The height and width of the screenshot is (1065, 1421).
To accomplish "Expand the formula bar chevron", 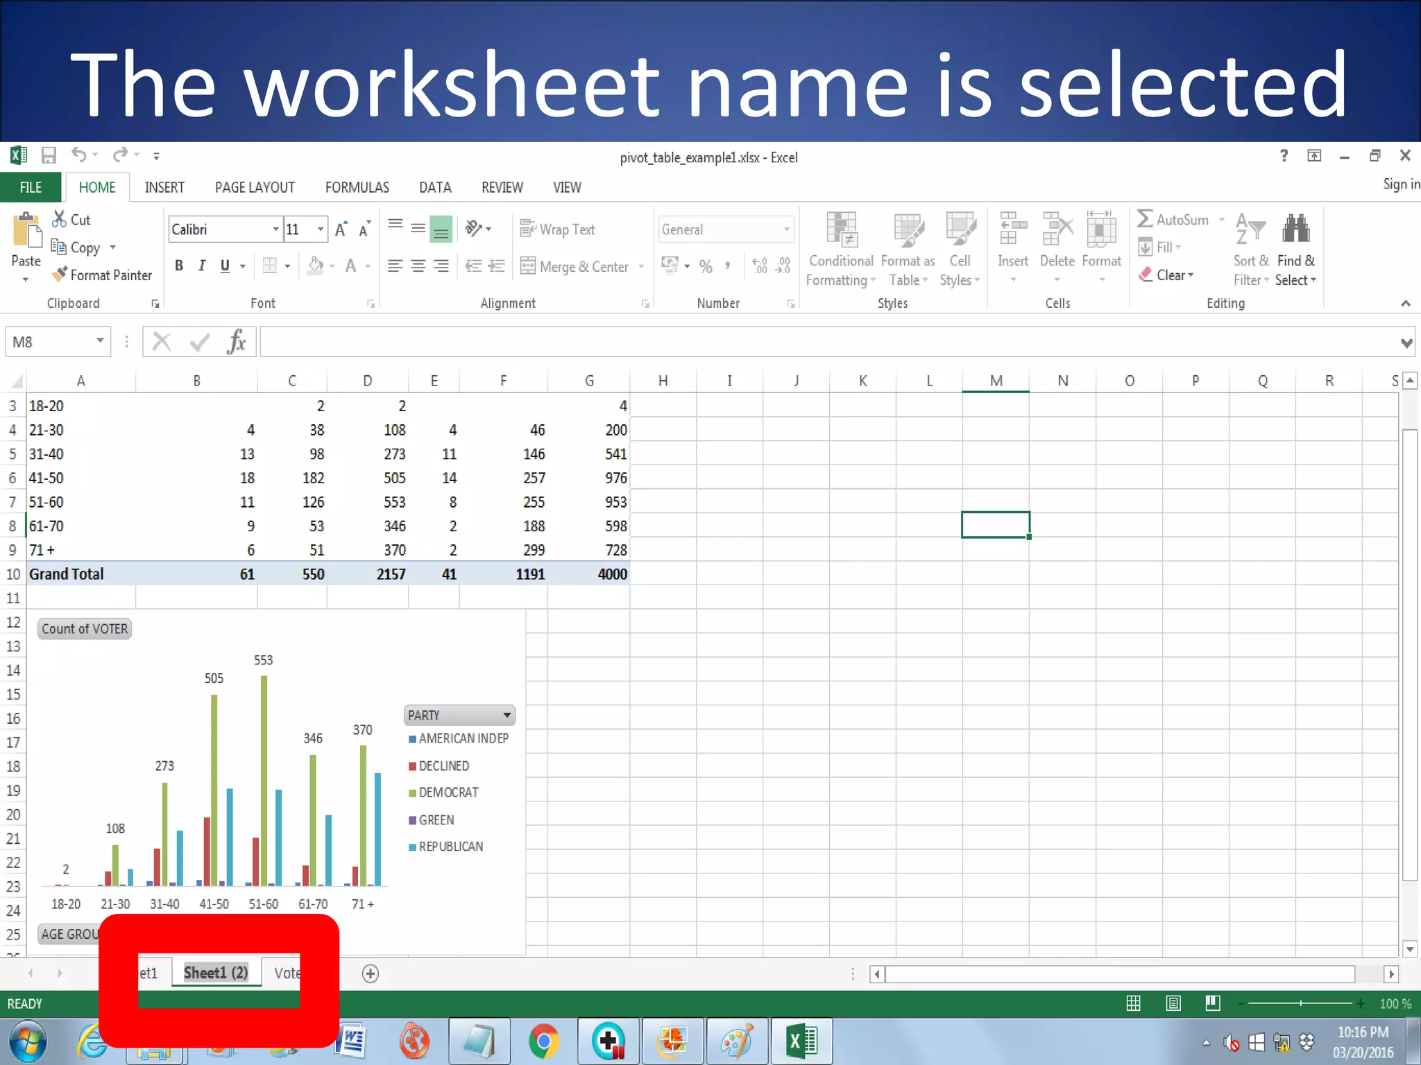I will [x=1406, y=343].
